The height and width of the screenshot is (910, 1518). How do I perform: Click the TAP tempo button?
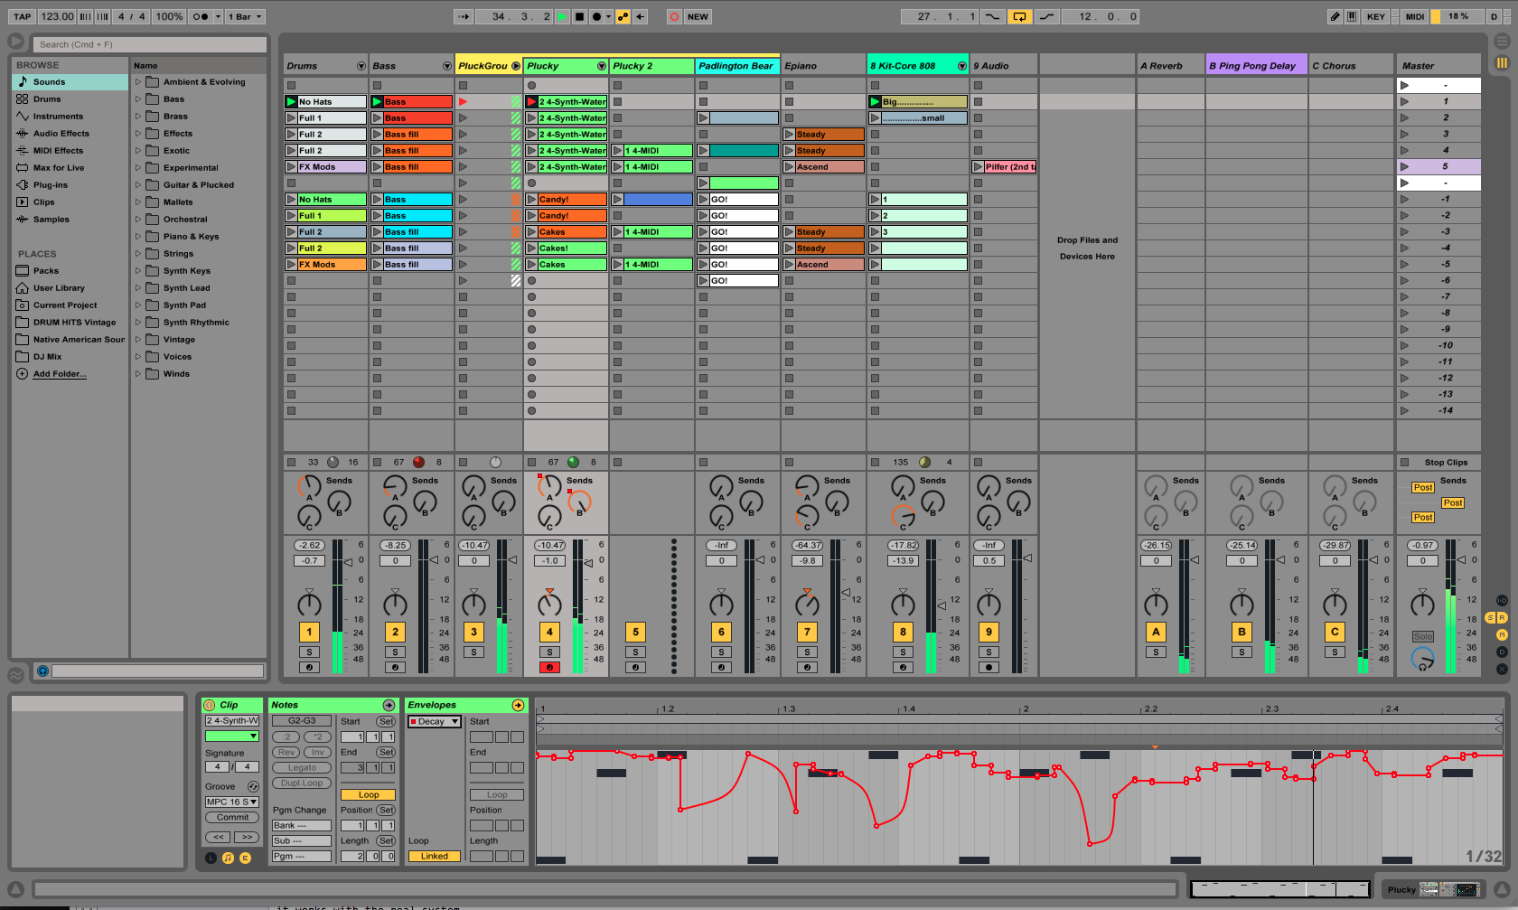23,16
